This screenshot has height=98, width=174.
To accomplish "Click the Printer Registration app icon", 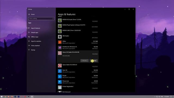I will point(60,87).
